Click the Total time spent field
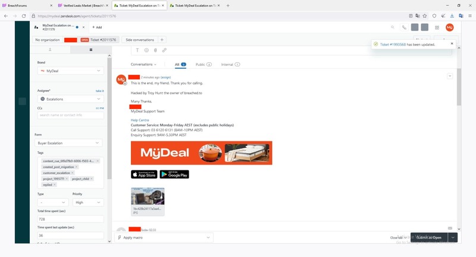This screenshot has width=476, height=257. 70,219
